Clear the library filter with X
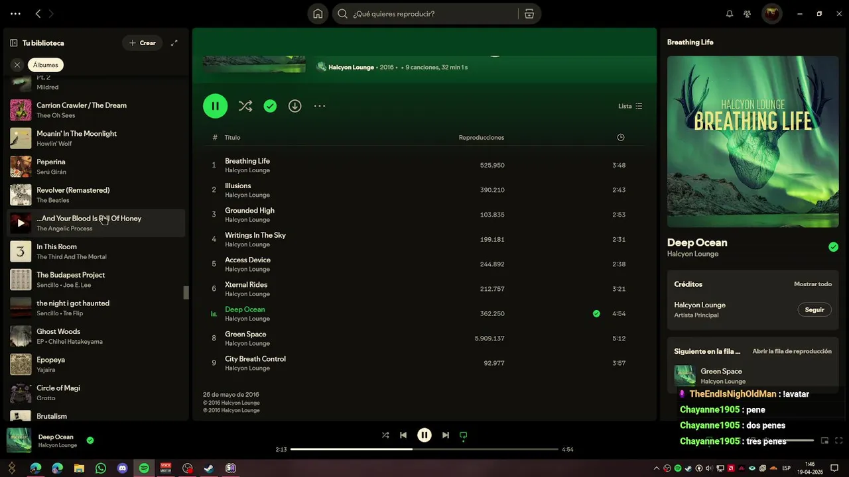Image resolution: width=849 pixels, height=477 pixels. click(x=17, y=65)
